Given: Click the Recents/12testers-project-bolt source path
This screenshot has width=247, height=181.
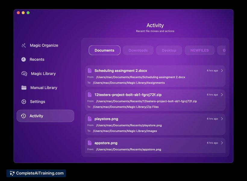Looking at the screenshot, I should click(146, 101).
